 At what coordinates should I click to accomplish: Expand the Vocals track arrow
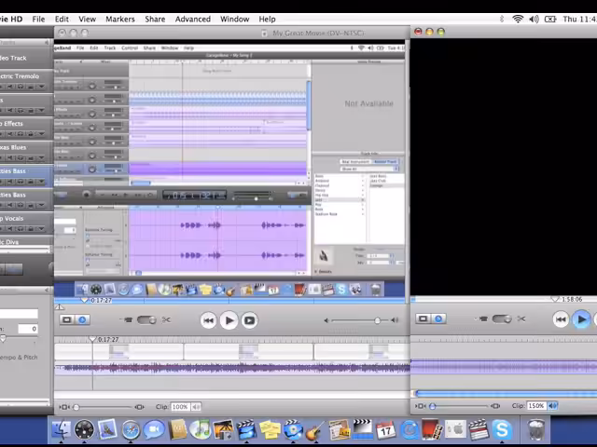41,229
